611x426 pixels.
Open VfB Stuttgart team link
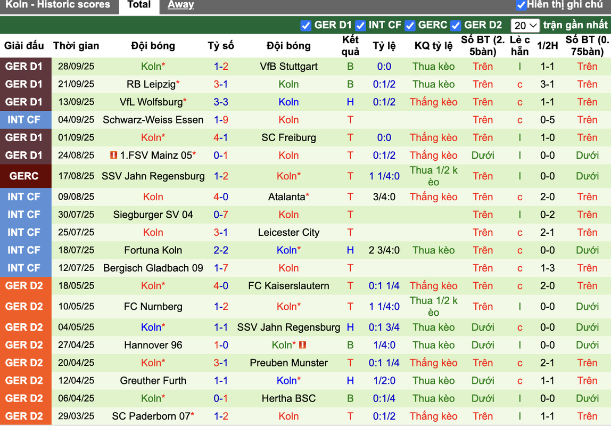pos(289,66)
